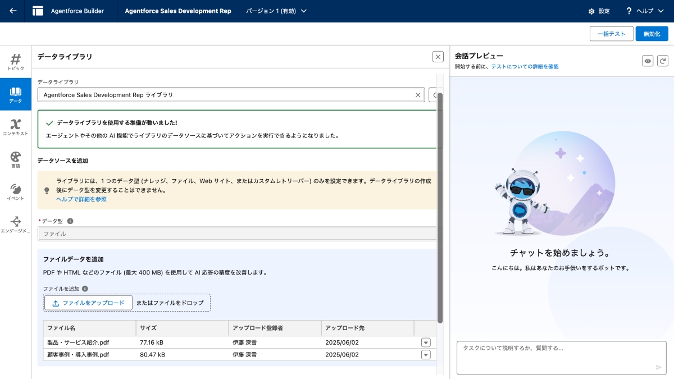674x379 pixels.
Task: Open the テストについての詳細を確認 link
Action: (525, 66)
